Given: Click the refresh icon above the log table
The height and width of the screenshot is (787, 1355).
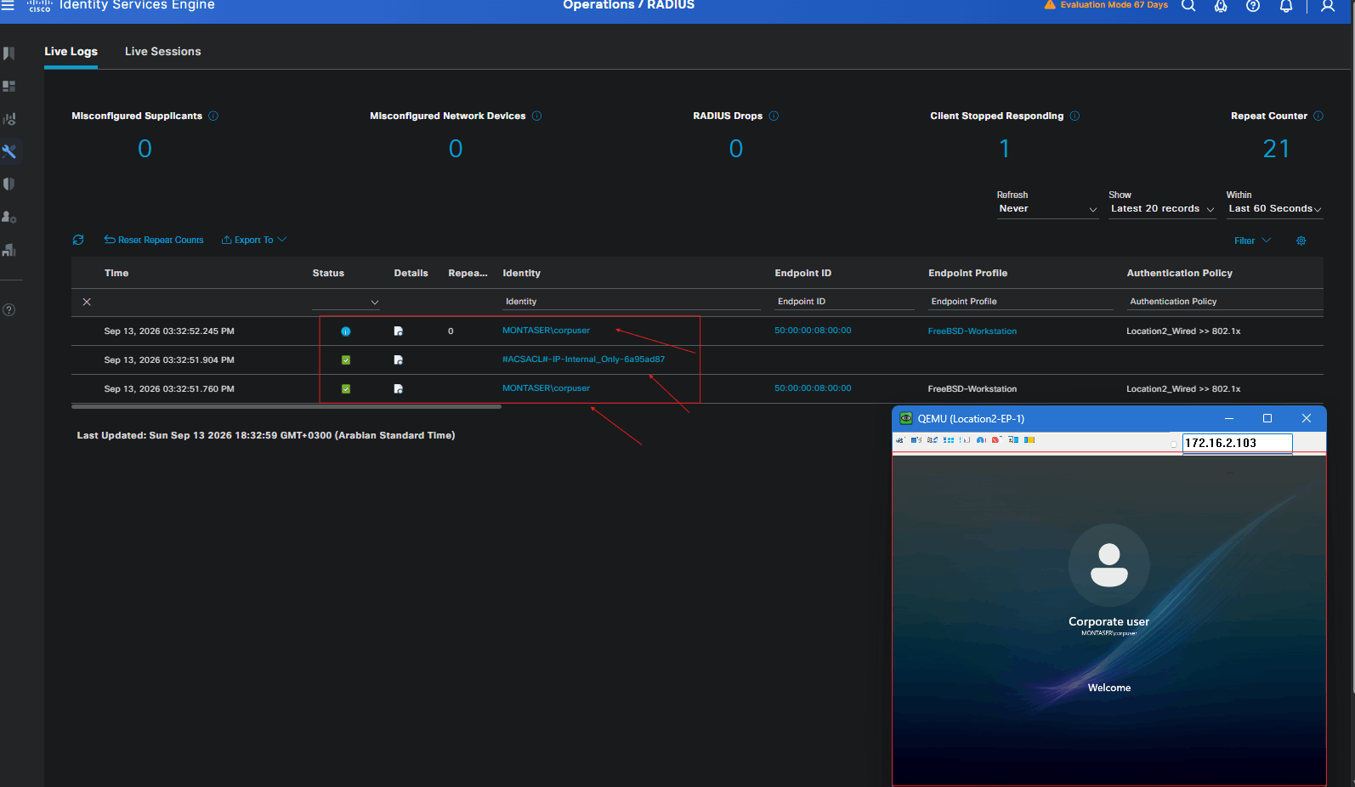Looking at the screenshot, I should [78, 240].
